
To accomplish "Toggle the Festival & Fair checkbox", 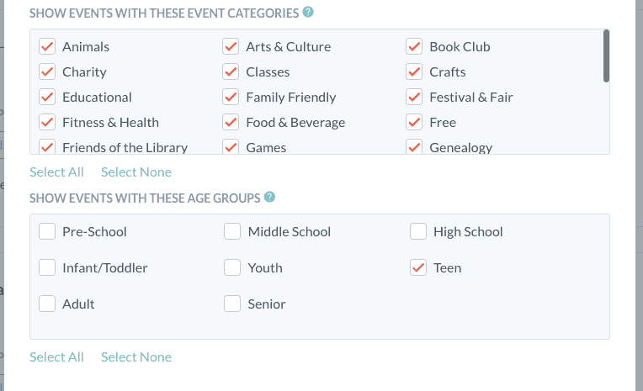I will (x=415, y=98).
